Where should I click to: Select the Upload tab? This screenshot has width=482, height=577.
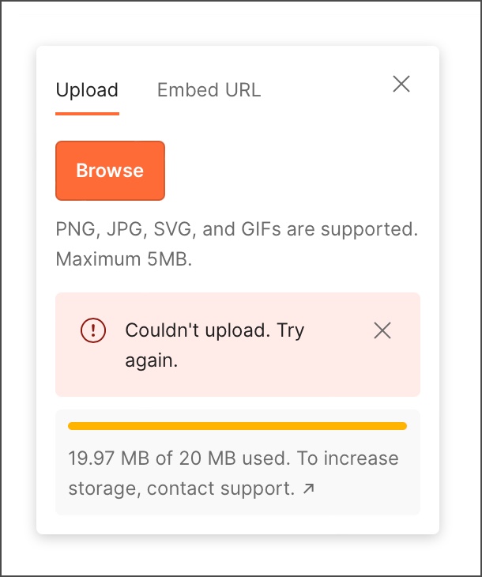click(87, 90)
